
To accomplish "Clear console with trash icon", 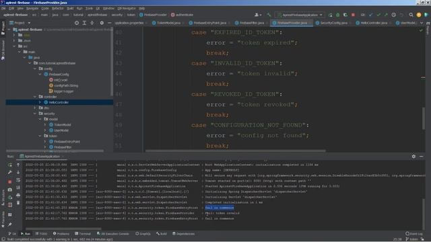I will (x=18, y=203).
